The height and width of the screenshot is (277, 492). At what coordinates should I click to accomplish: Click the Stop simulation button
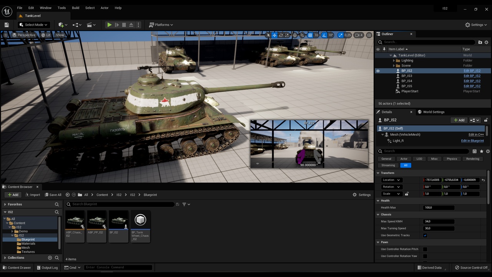tap(124, 25)
